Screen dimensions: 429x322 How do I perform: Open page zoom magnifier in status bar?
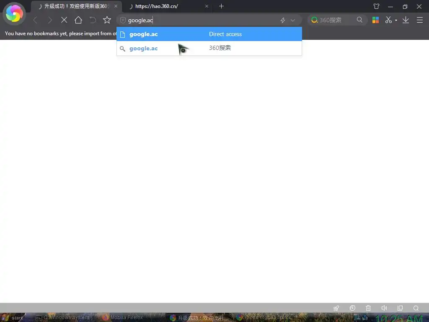click(416, 308)
